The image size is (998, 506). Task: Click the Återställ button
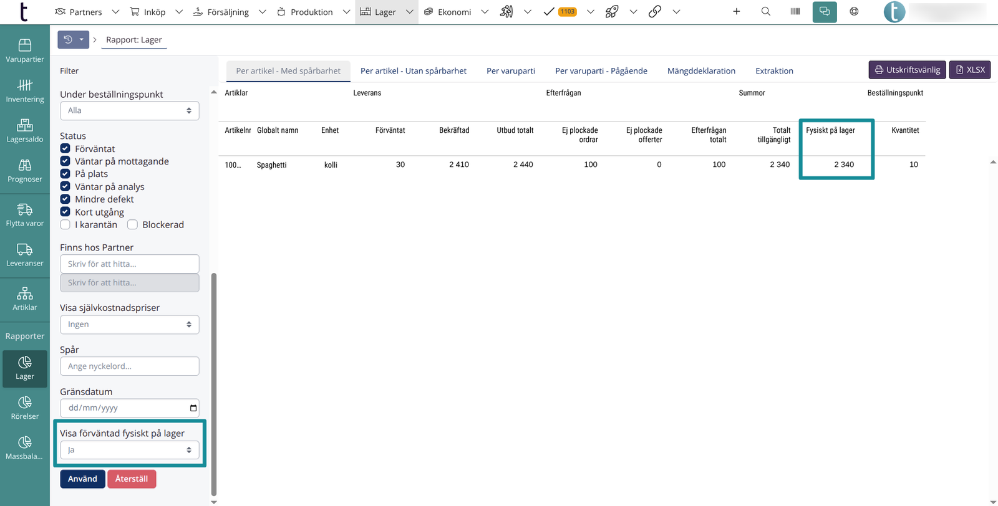pyautogui.click(x=132, y=479)
